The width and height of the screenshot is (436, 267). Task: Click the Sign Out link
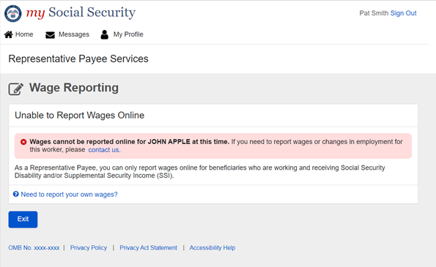[403, 13]
